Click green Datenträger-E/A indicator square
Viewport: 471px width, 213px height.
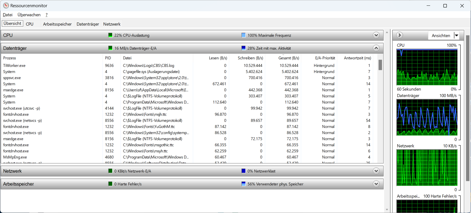[x=110, y=48]
